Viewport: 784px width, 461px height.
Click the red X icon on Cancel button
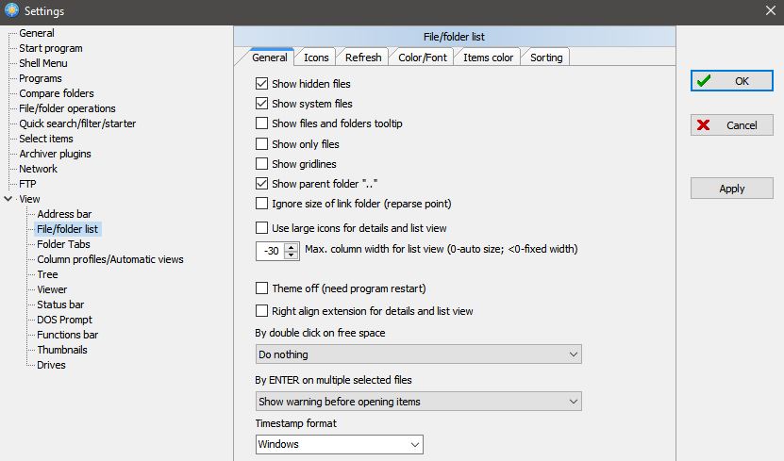703,124
